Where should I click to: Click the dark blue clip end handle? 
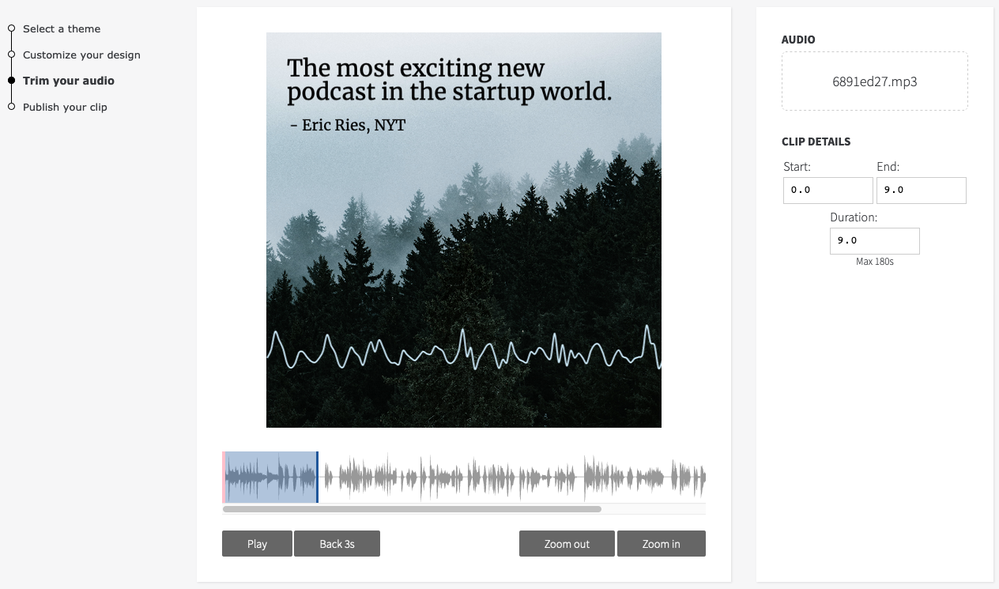pyautogui.click(x=317, y=478)
